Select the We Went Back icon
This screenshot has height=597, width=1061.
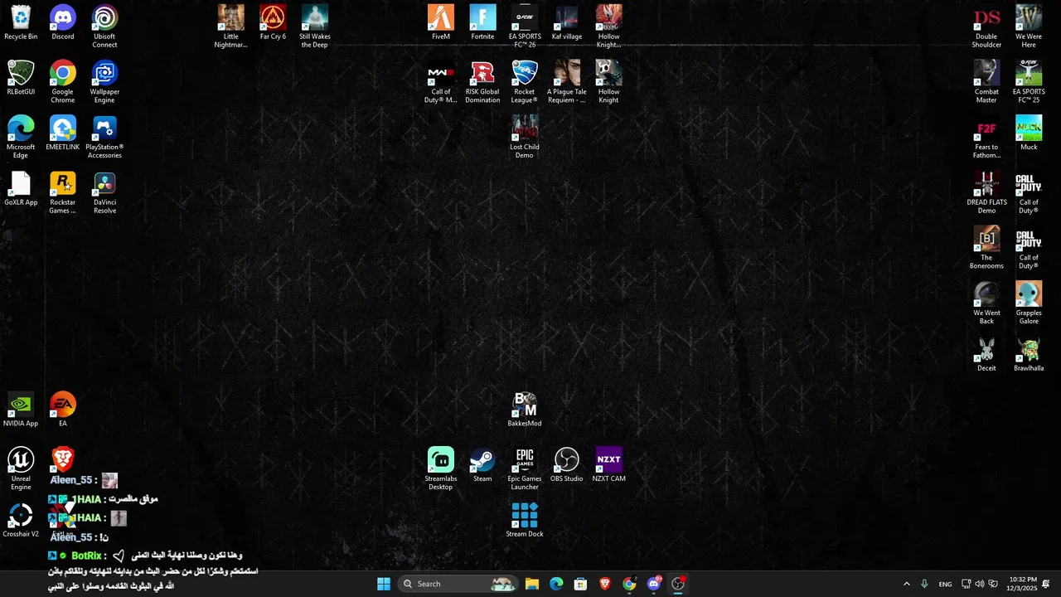[x=986, y=303]
